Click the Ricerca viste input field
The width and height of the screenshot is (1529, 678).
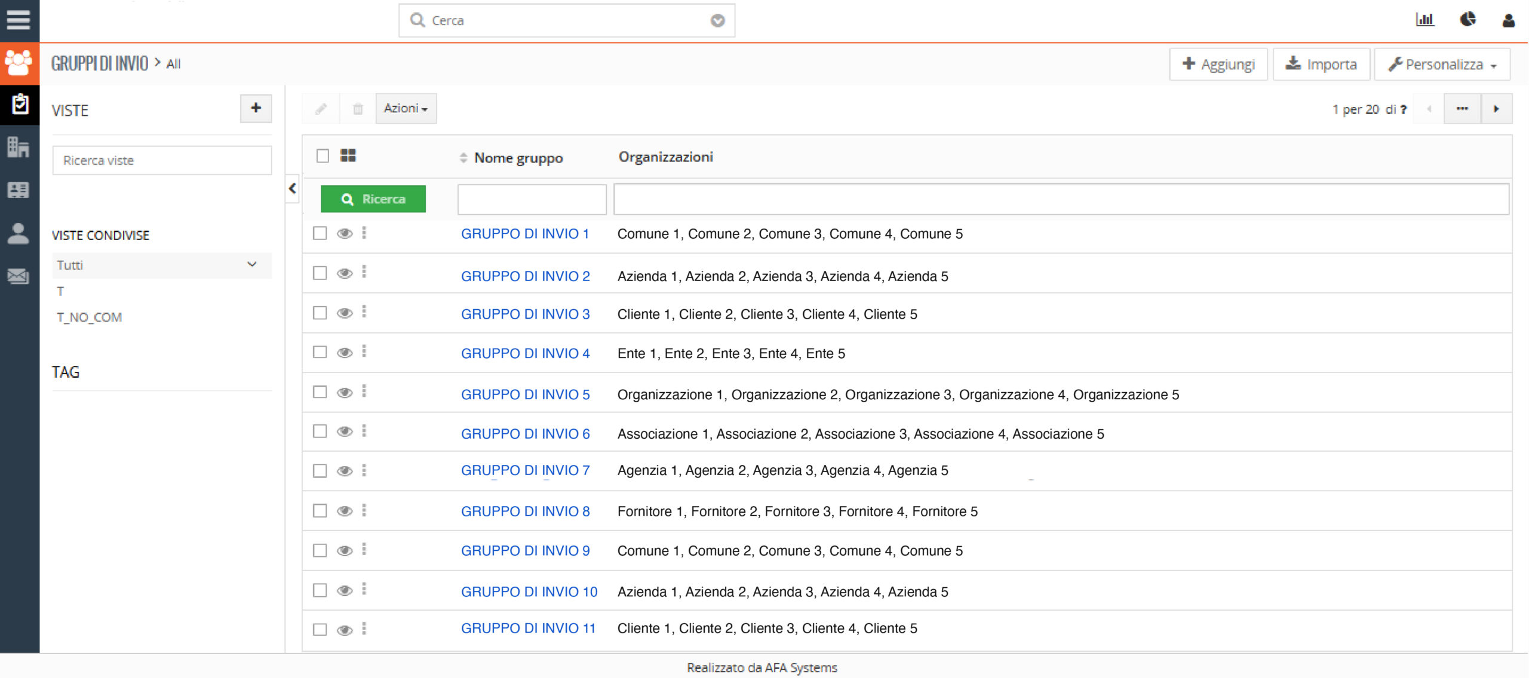click(162, 161)
